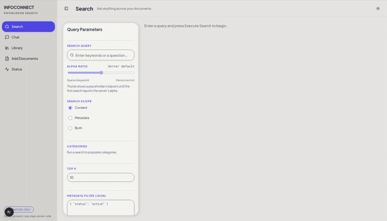The height and width of the screenshot is (221, 387).
Task: Click the INFOCONNECT logo title
Action: pyautogui.click(x=19, y=7)
